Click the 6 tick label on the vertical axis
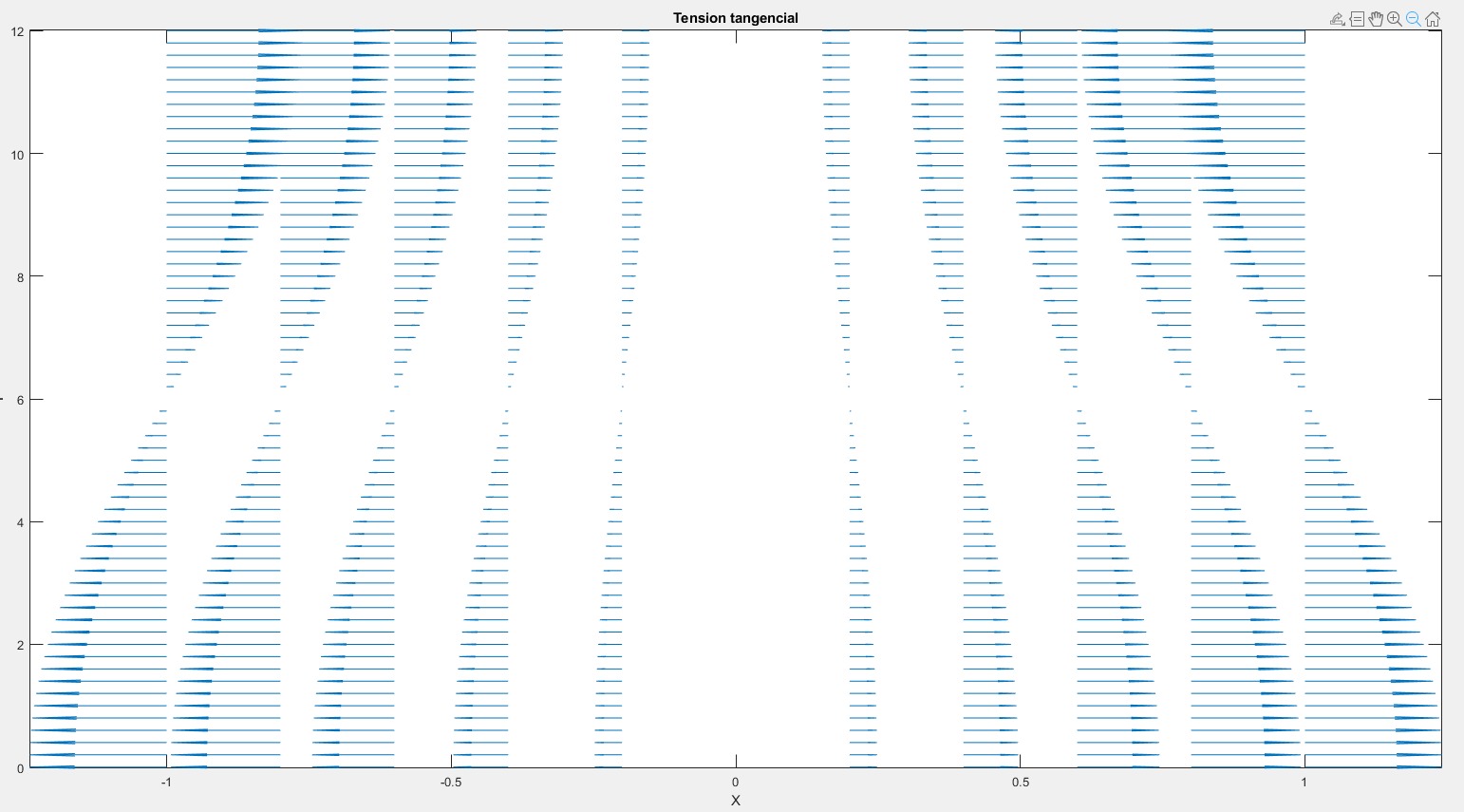Image resolution: width=1464 pixels, height=812 pixels. [x=20, y=400]
